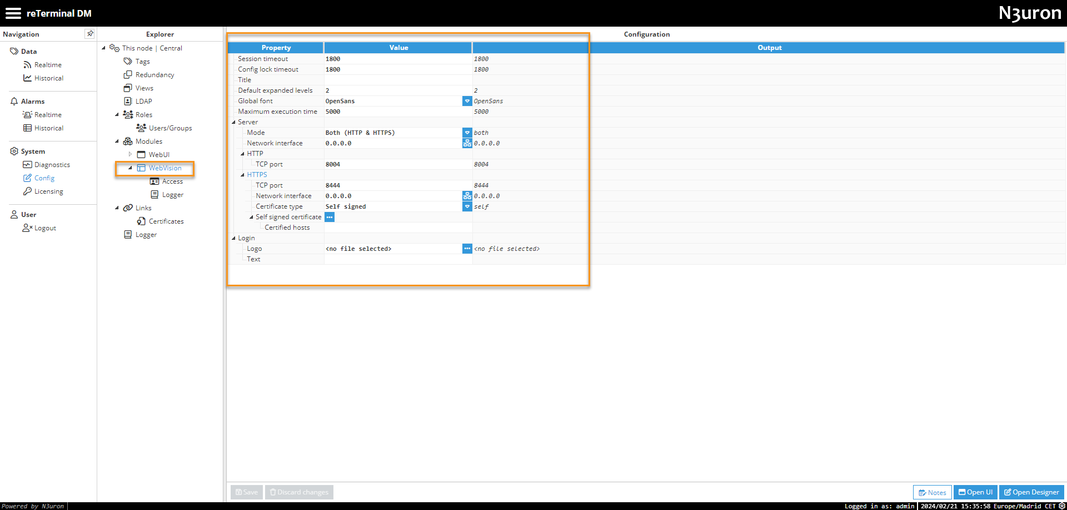Click the Property column header
The width and height of the screenshot is (1067, 510).
(x=276, y=48)
